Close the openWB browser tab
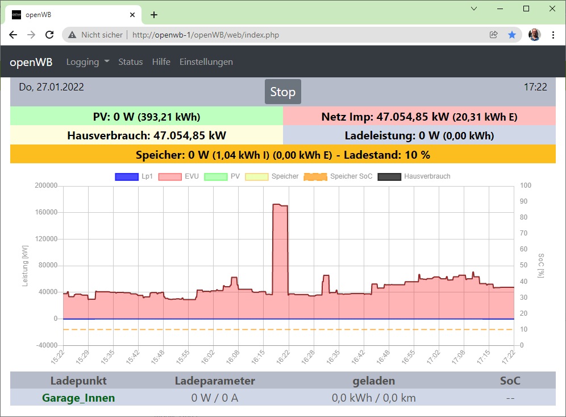566x417 pixels. click(x=132, y=15)
